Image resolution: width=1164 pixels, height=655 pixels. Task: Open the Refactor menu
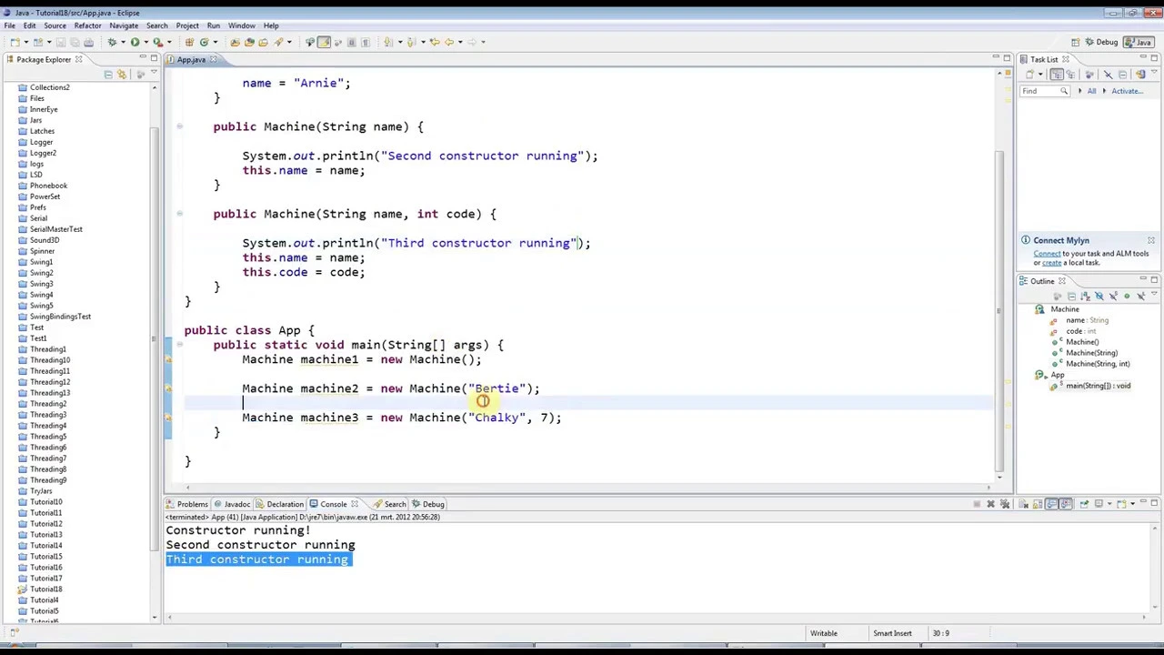(87, 25)
